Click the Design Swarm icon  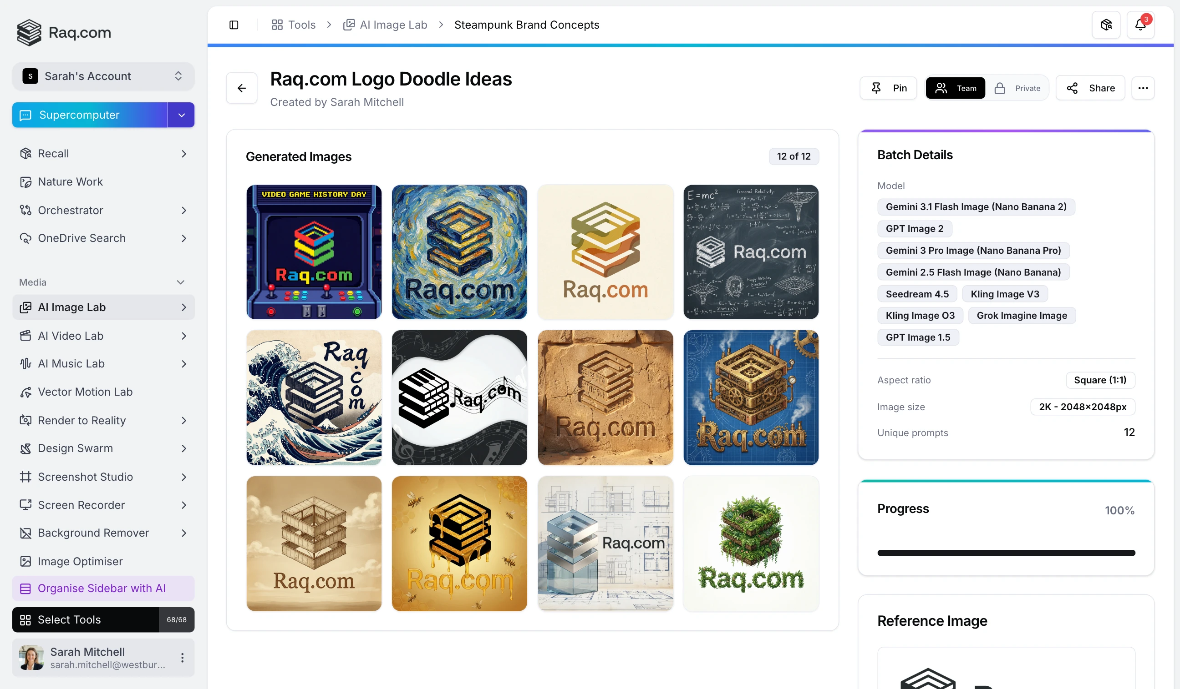pyautogui.click(x=25, y=448)
